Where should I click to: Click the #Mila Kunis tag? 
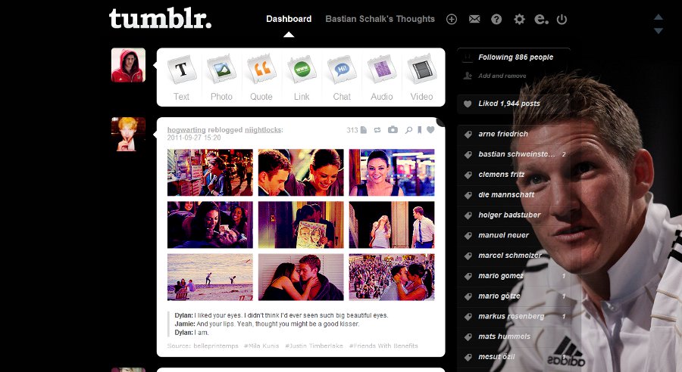[261, 346]
